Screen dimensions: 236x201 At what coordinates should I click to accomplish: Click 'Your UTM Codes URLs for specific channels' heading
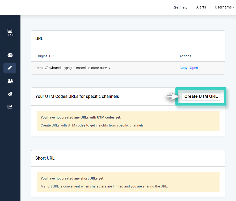pos(77,97)
